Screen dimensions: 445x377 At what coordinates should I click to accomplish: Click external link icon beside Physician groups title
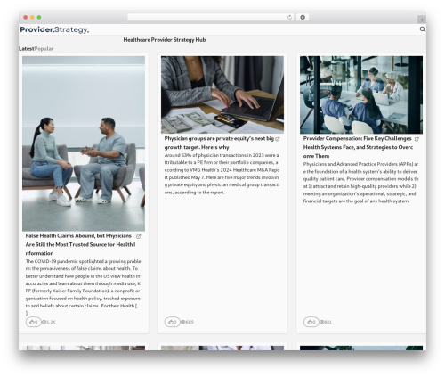click(278, 139)
